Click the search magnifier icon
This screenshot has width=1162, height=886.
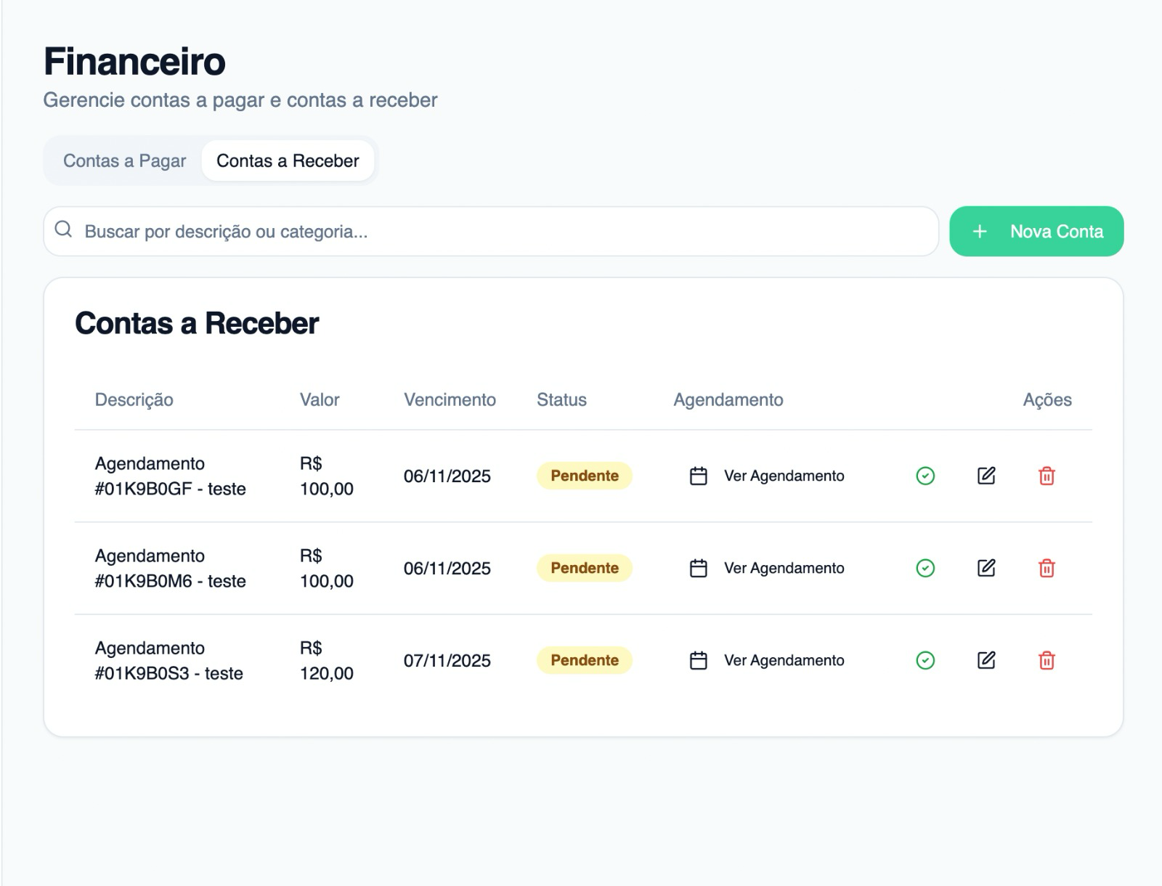pyautogui.click(x=64, y=230)
